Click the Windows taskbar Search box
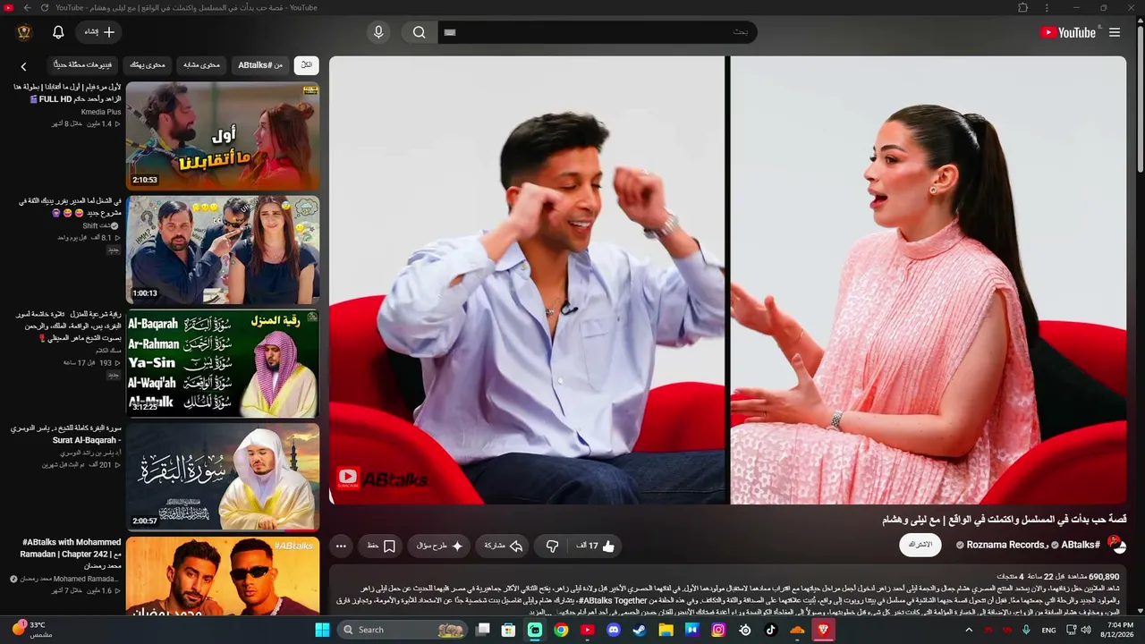Image resolution: width=1145 pixels, height=644 pixels. click(403, 630)
